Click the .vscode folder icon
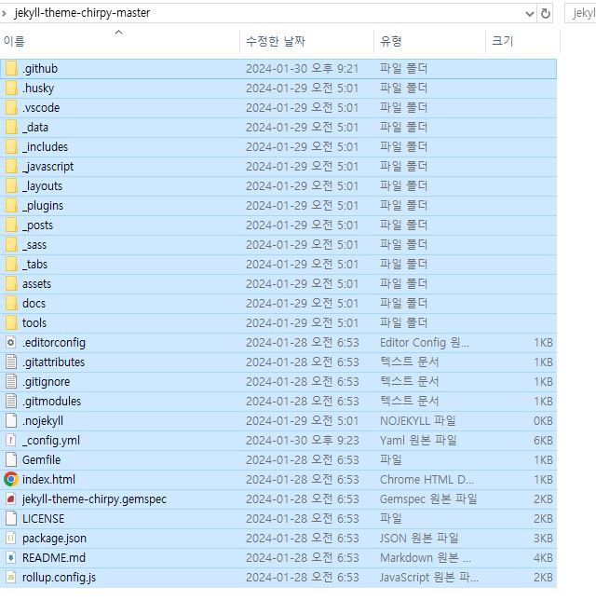596x601 pixels. pyautogui.click(x=11, y=108)
